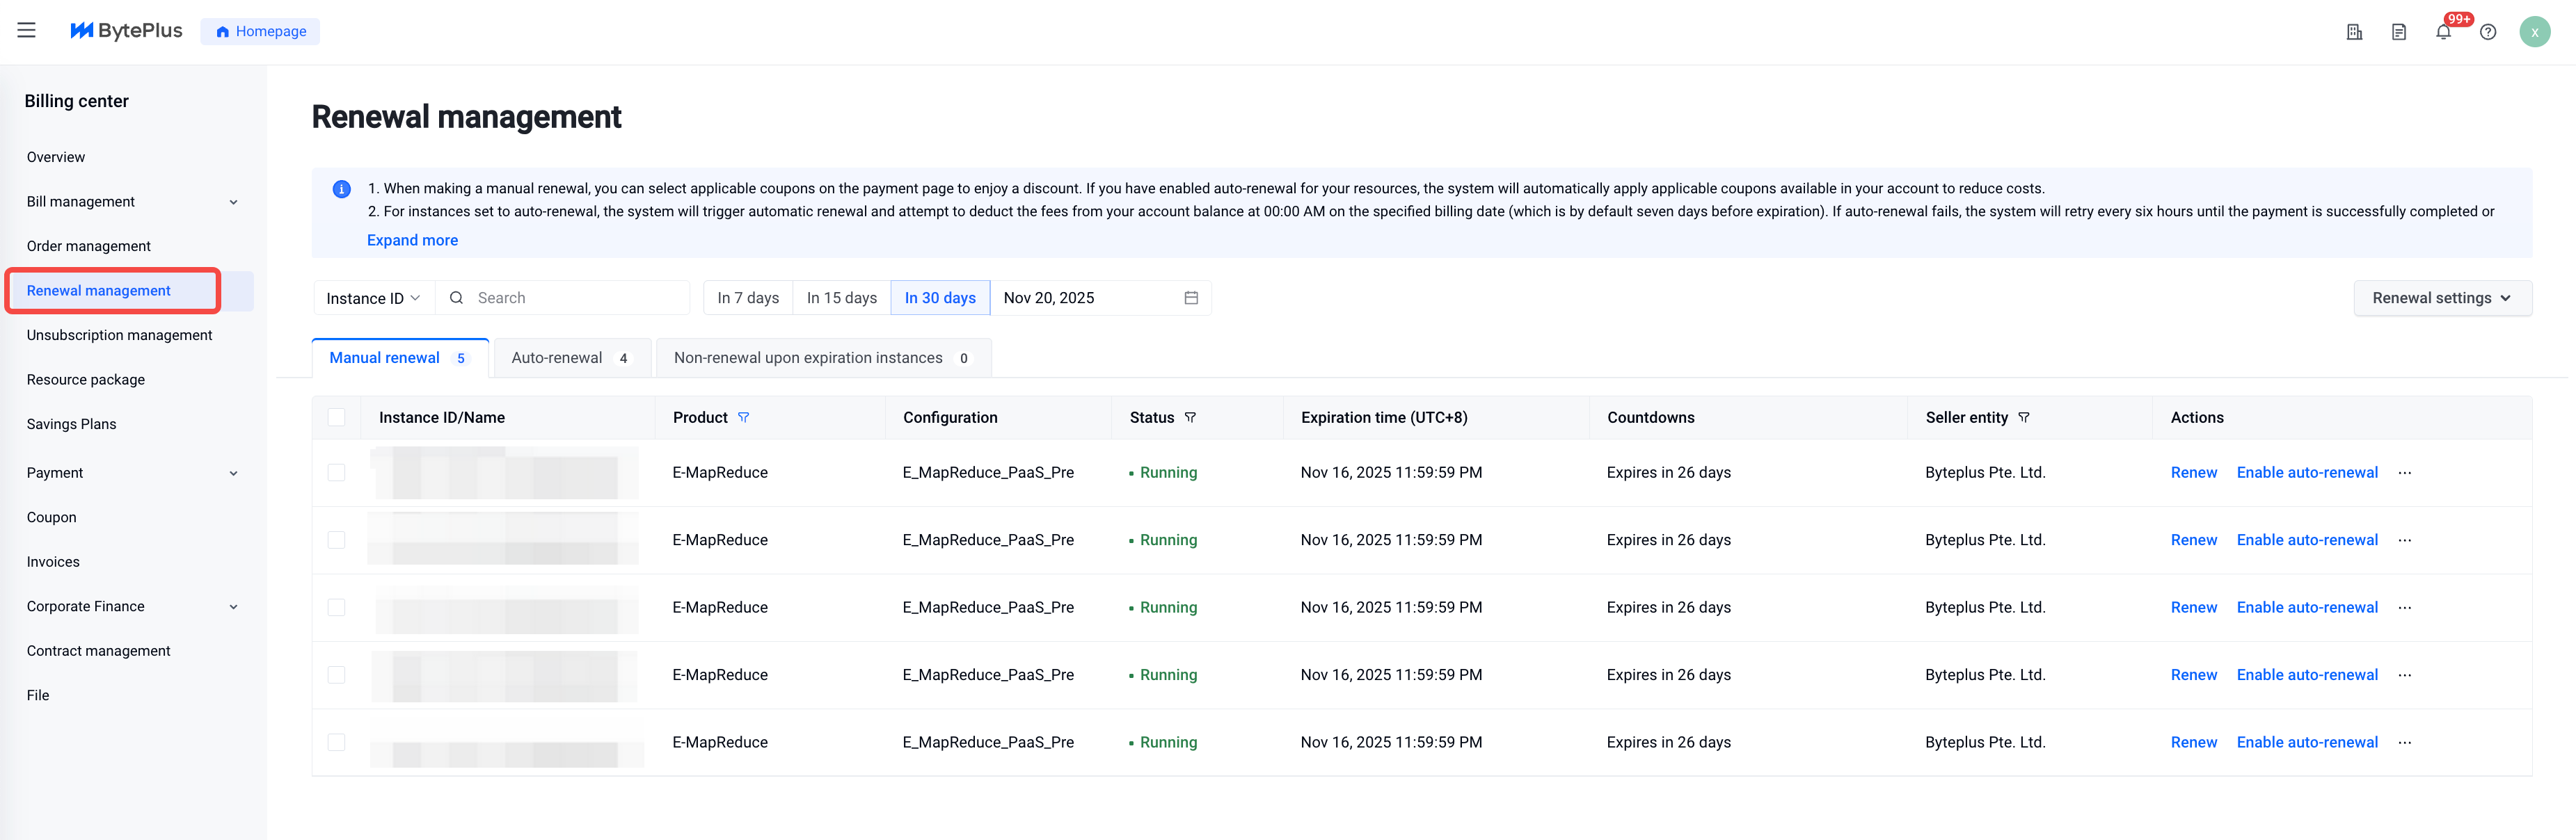Open the hamburger navigation menu

pos(27,31)
